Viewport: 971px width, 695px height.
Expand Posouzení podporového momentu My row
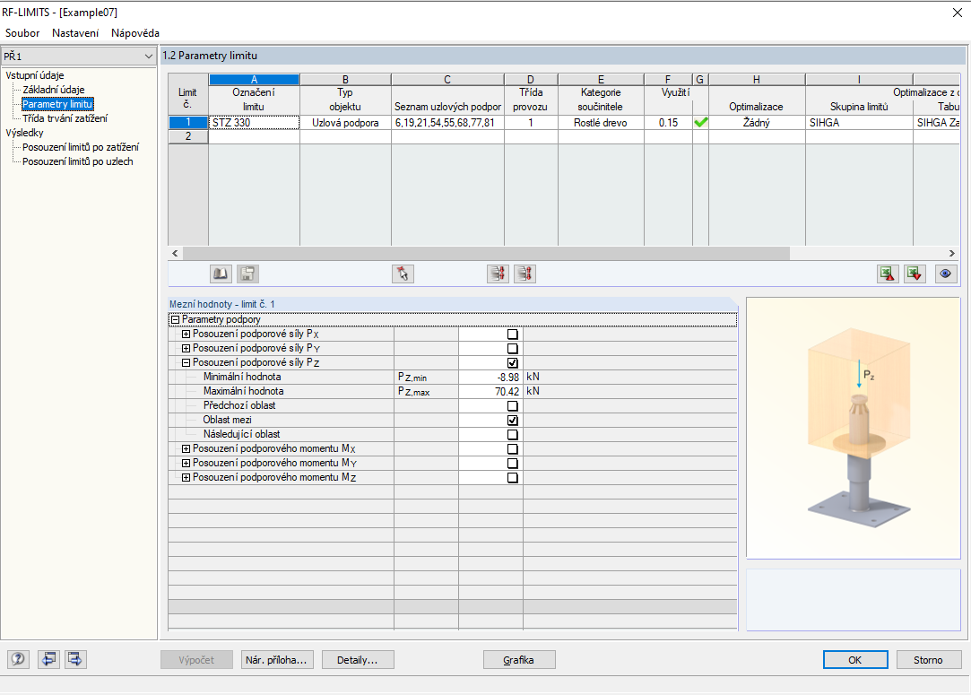[x=186, y=463]
